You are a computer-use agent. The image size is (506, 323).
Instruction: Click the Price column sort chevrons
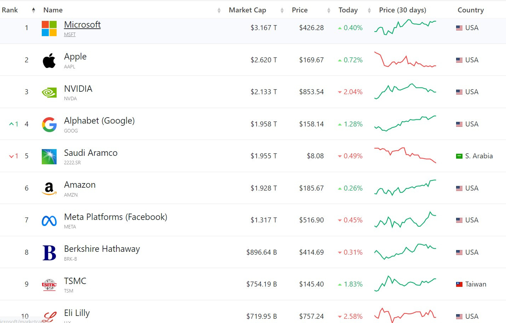[329, 10]
